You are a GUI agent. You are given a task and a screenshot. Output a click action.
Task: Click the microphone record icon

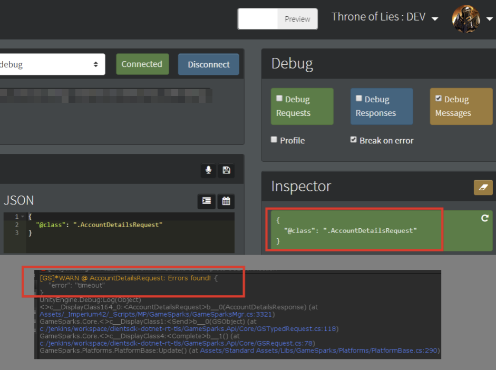tap(208, 170)
